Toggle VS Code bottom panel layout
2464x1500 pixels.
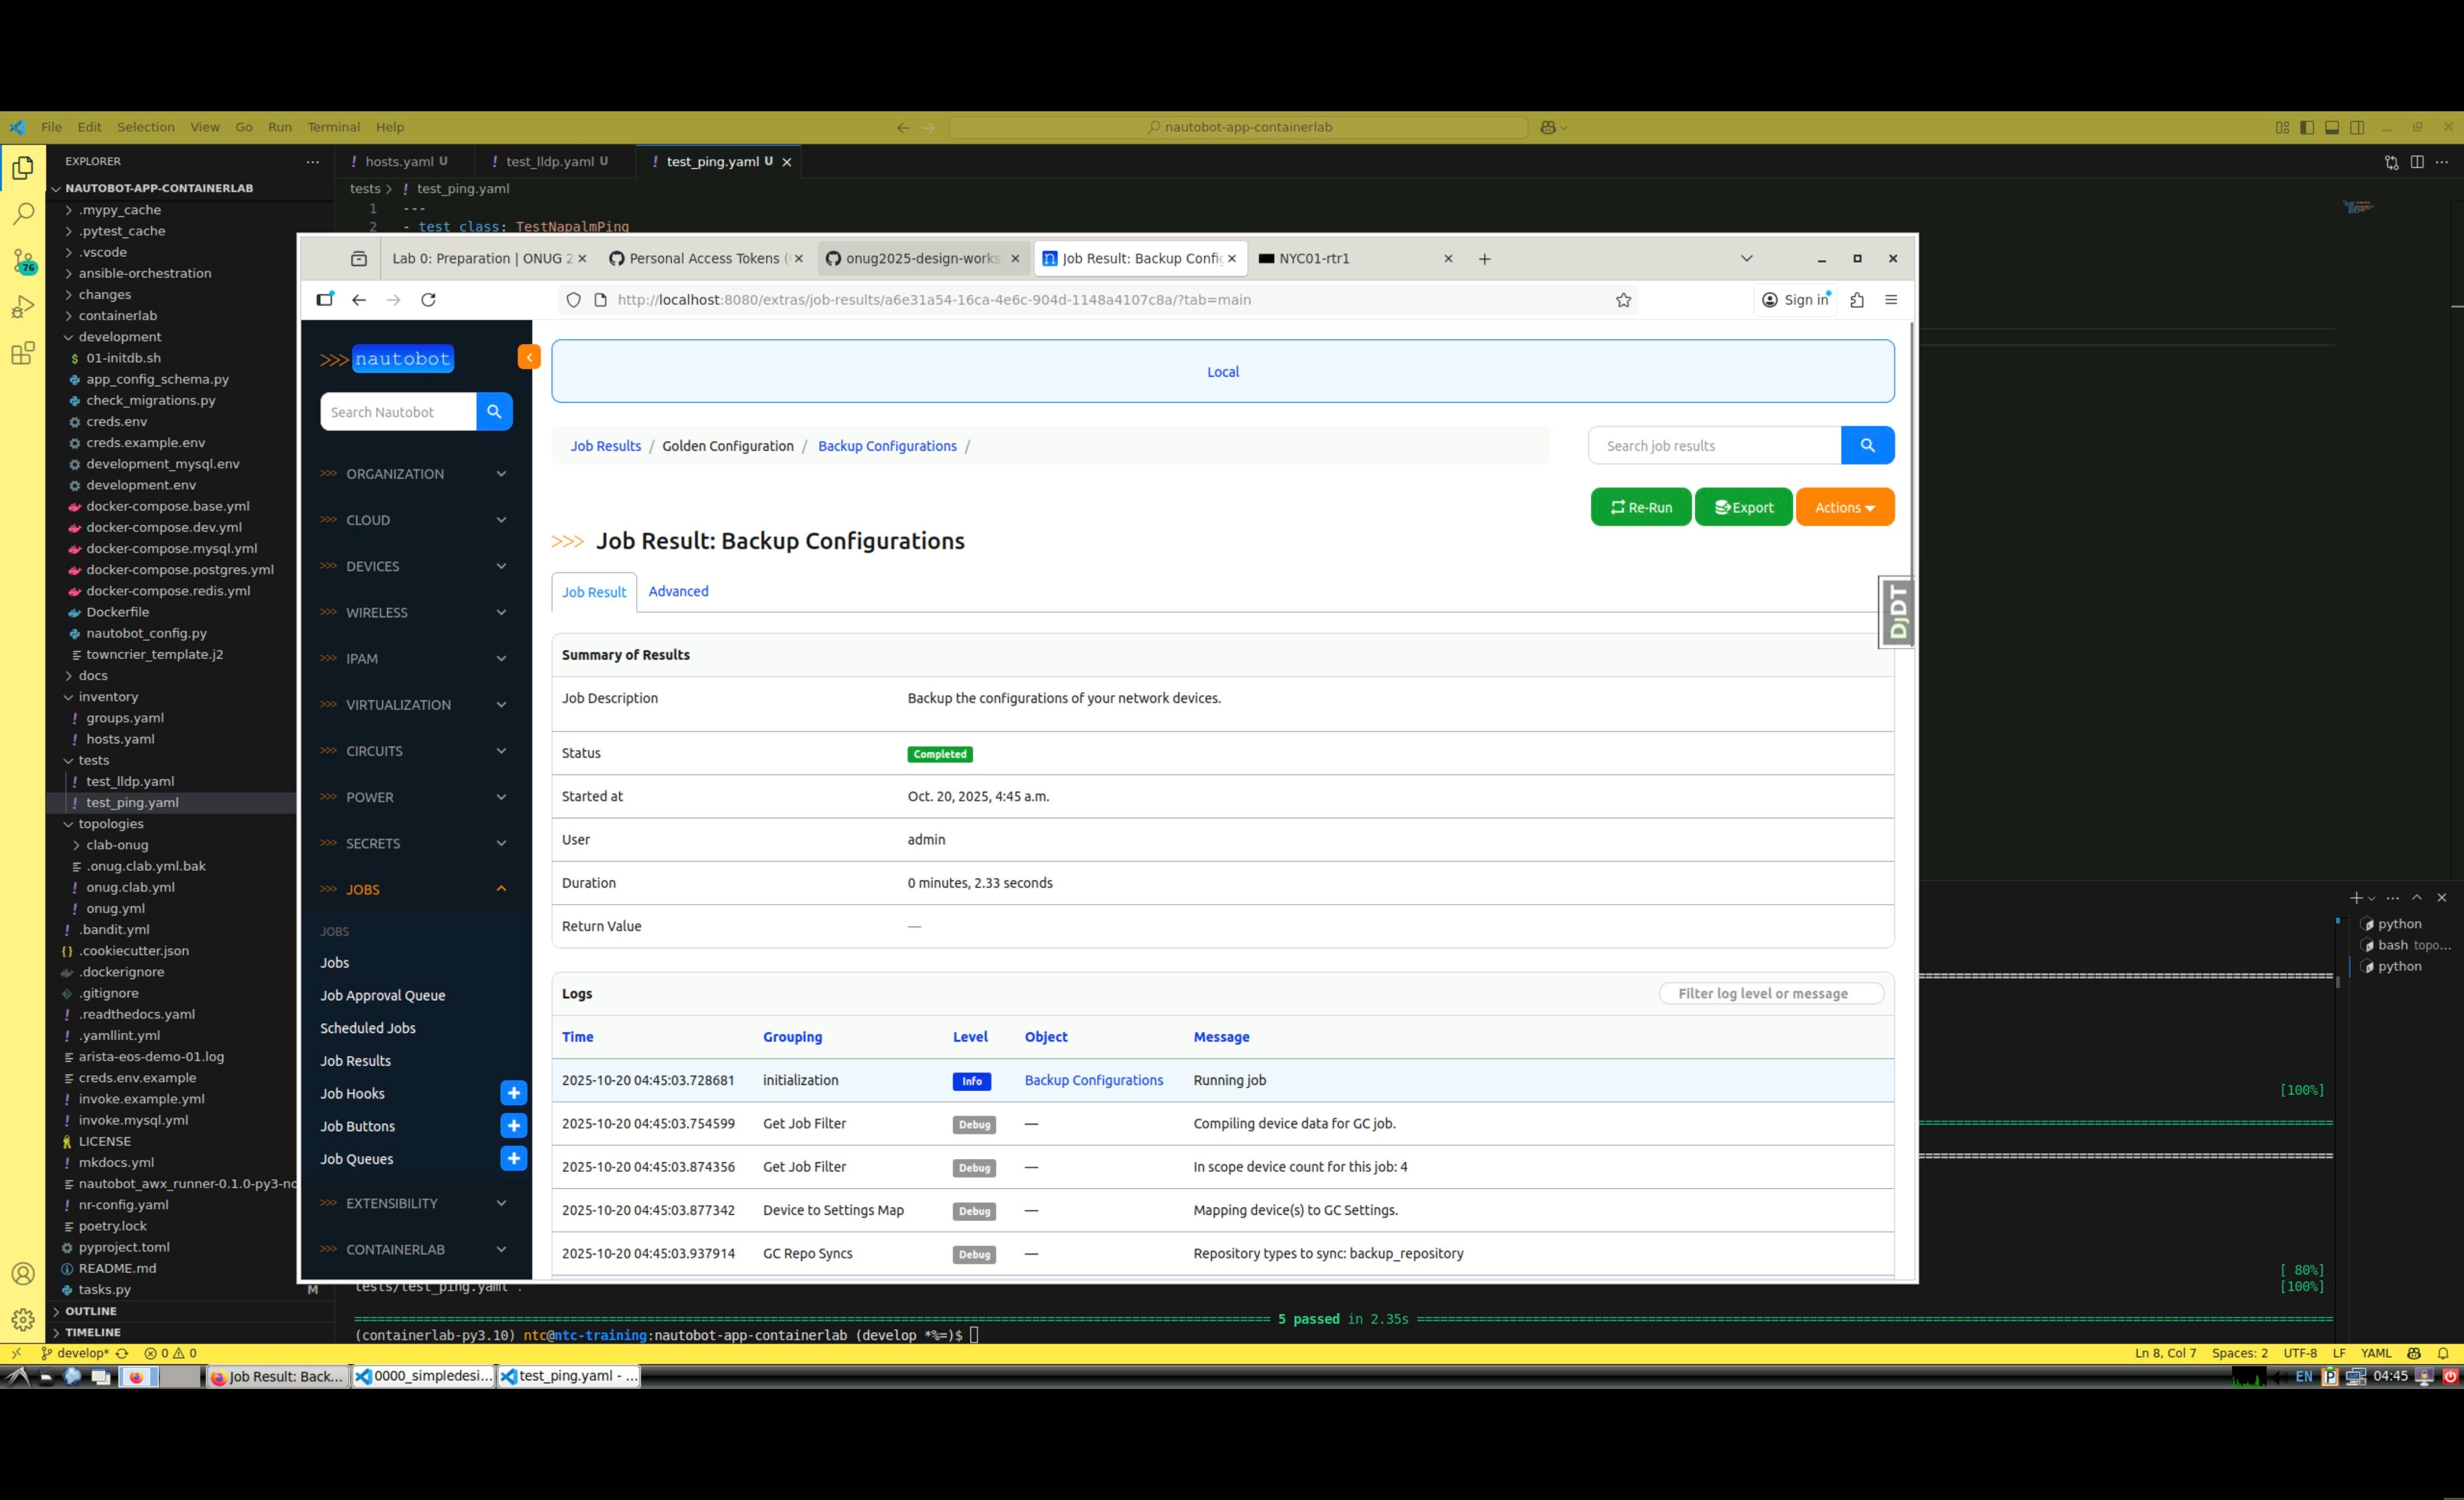[2332, 127]
